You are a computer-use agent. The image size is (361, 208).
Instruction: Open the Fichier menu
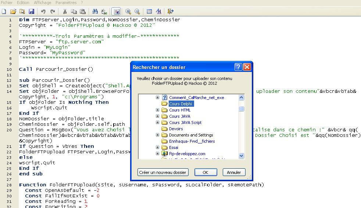tap(7, 3)
